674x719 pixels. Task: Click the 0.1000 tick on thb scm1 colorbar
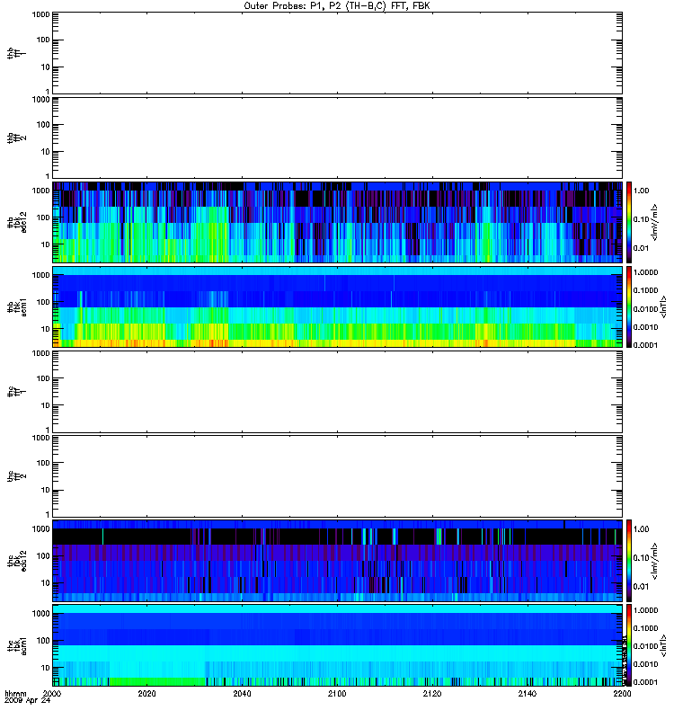coord(645,290)
